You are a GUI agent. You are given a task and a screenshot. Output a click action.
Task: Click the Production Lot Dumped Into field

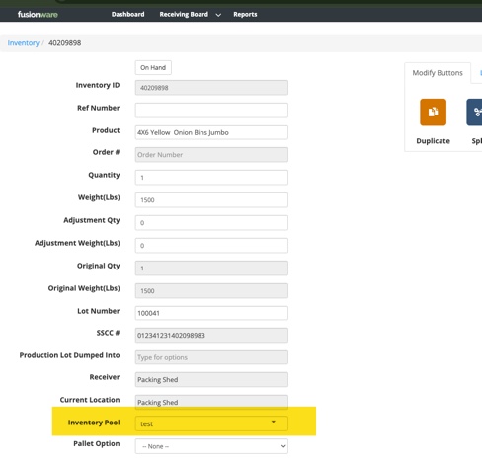pyautogui.click(x=211, y=357)
